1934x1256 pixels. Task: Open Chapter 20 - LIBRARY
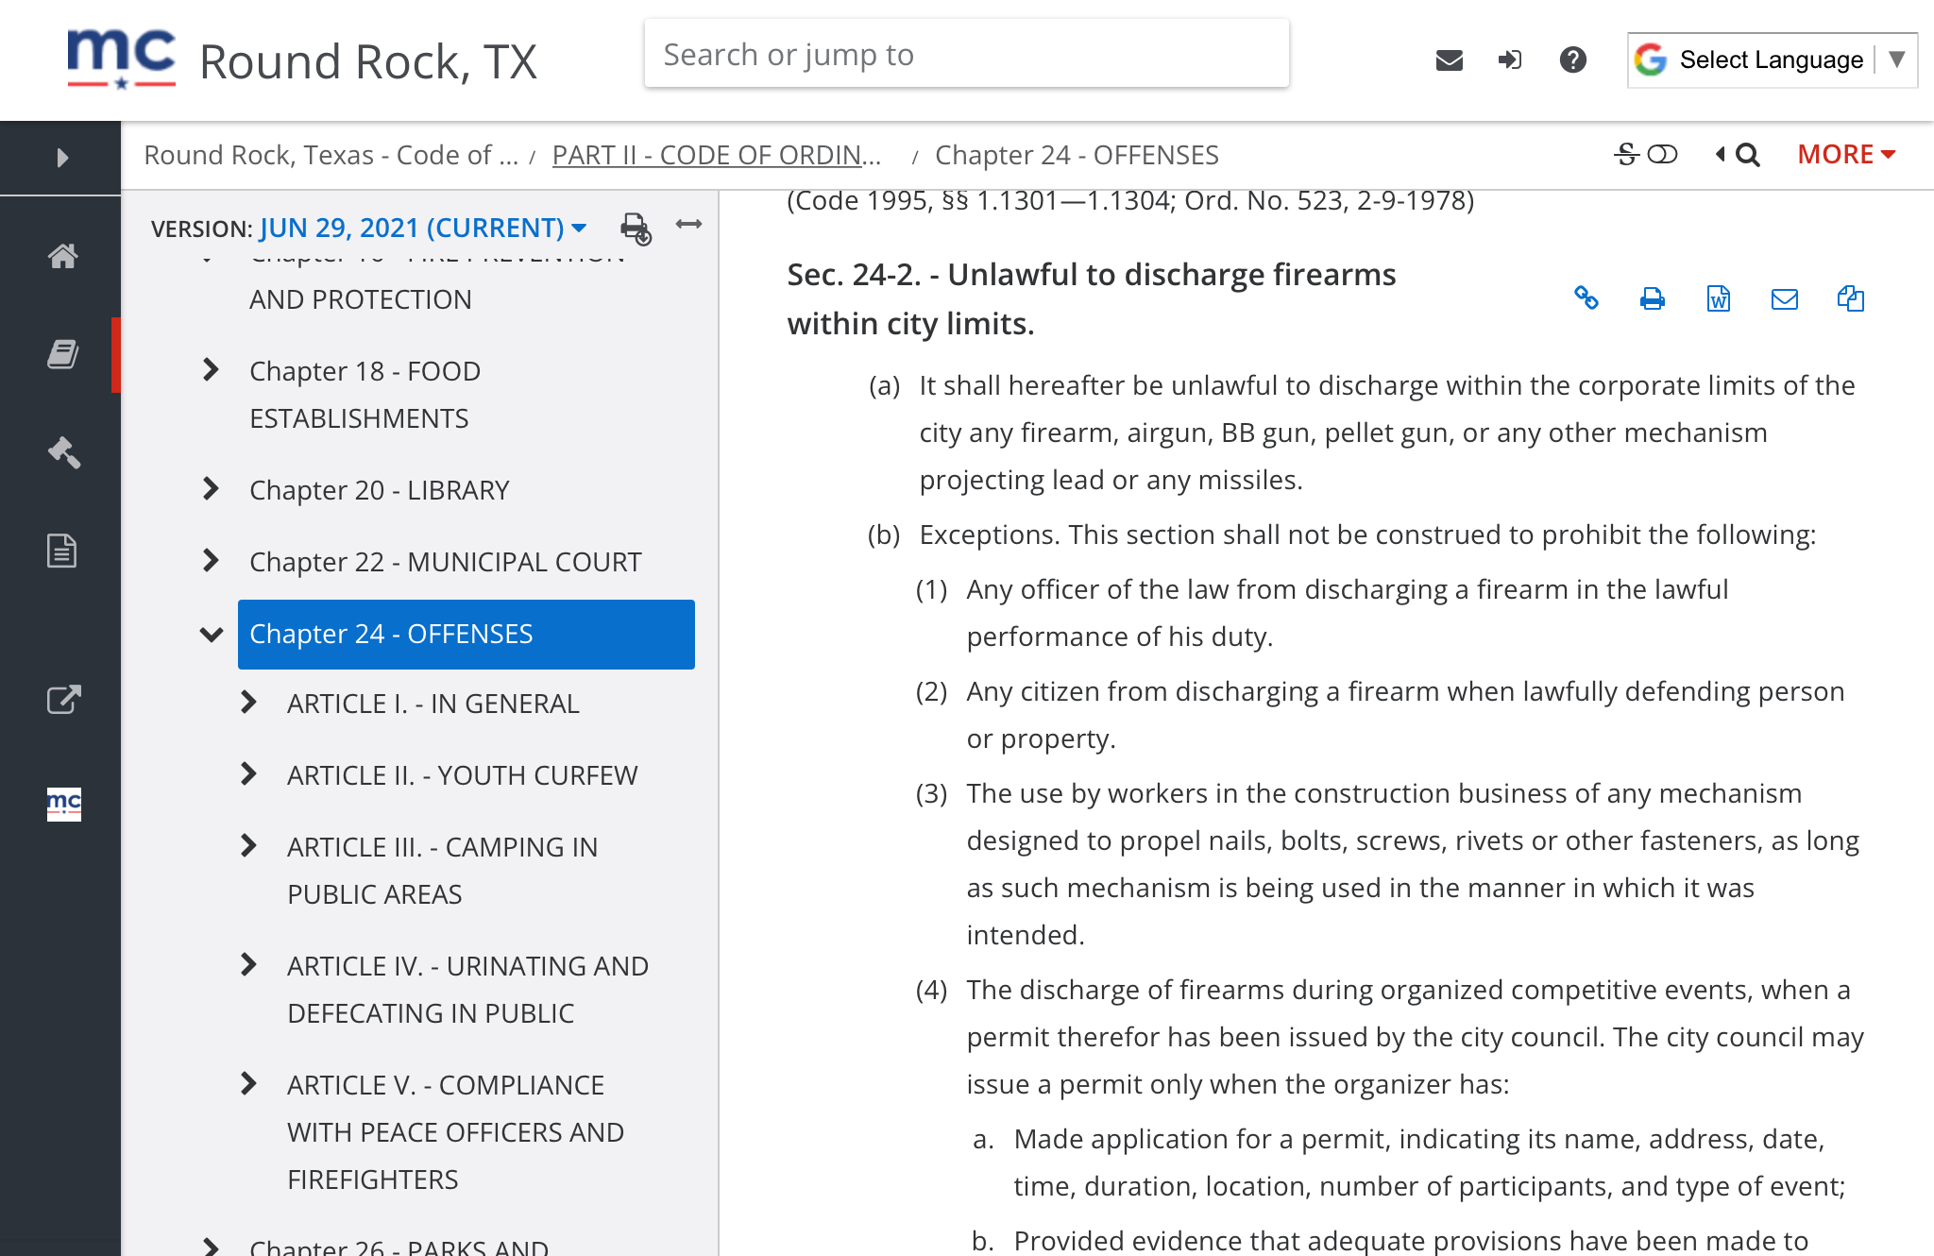[x=380, y=490]
